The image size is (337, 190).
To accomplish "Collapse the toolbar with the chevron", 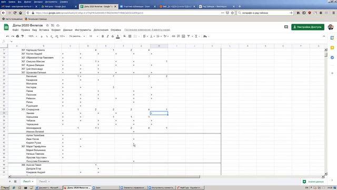I will click(324, 36).
